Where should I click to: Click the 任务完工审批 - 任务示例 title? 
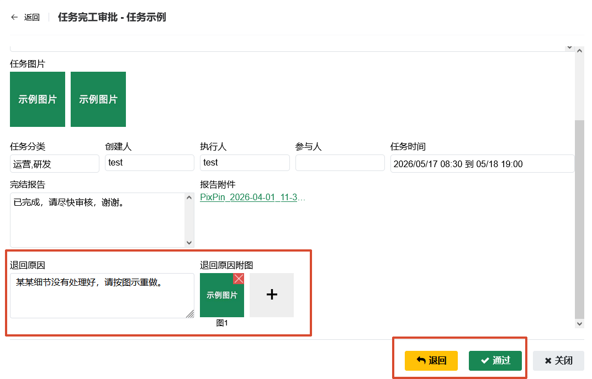(112, 17)
